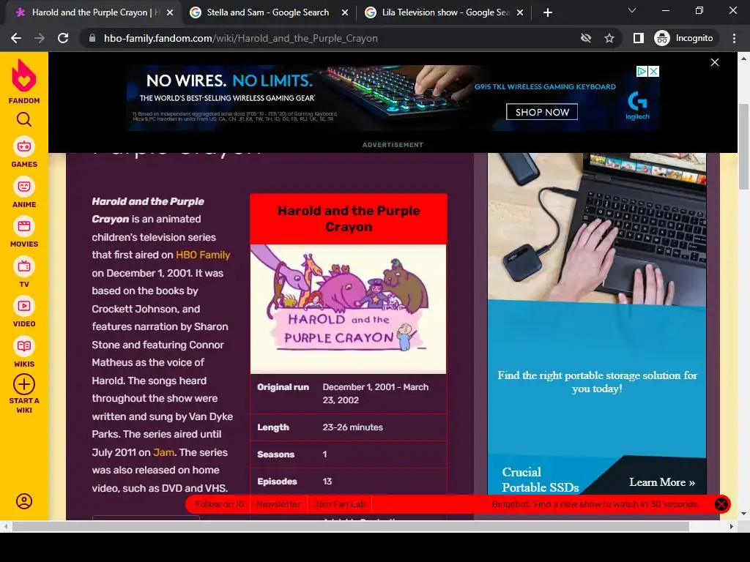View site info via the padlock icon
Image resolution: width=750 pixels, height=562 pixels.
[x=92, y=38]
